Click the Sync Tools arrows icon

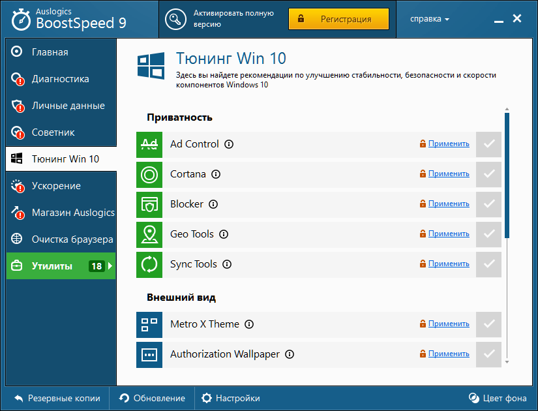[149, 264]
